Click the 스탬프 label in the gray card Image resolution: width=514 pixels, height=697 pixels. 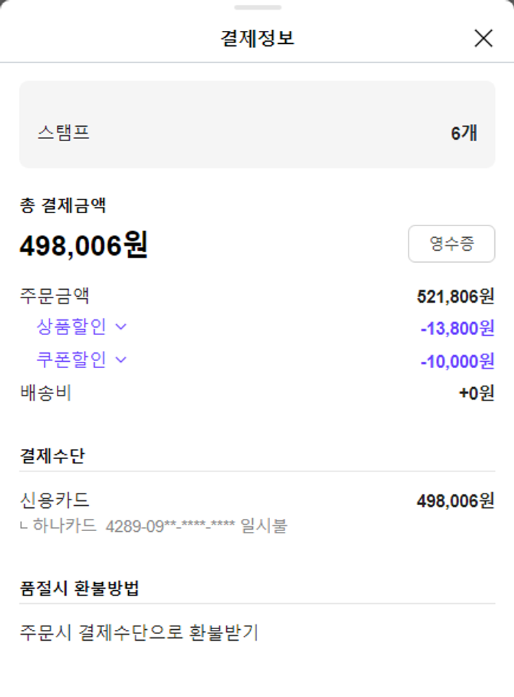point(64,132)
